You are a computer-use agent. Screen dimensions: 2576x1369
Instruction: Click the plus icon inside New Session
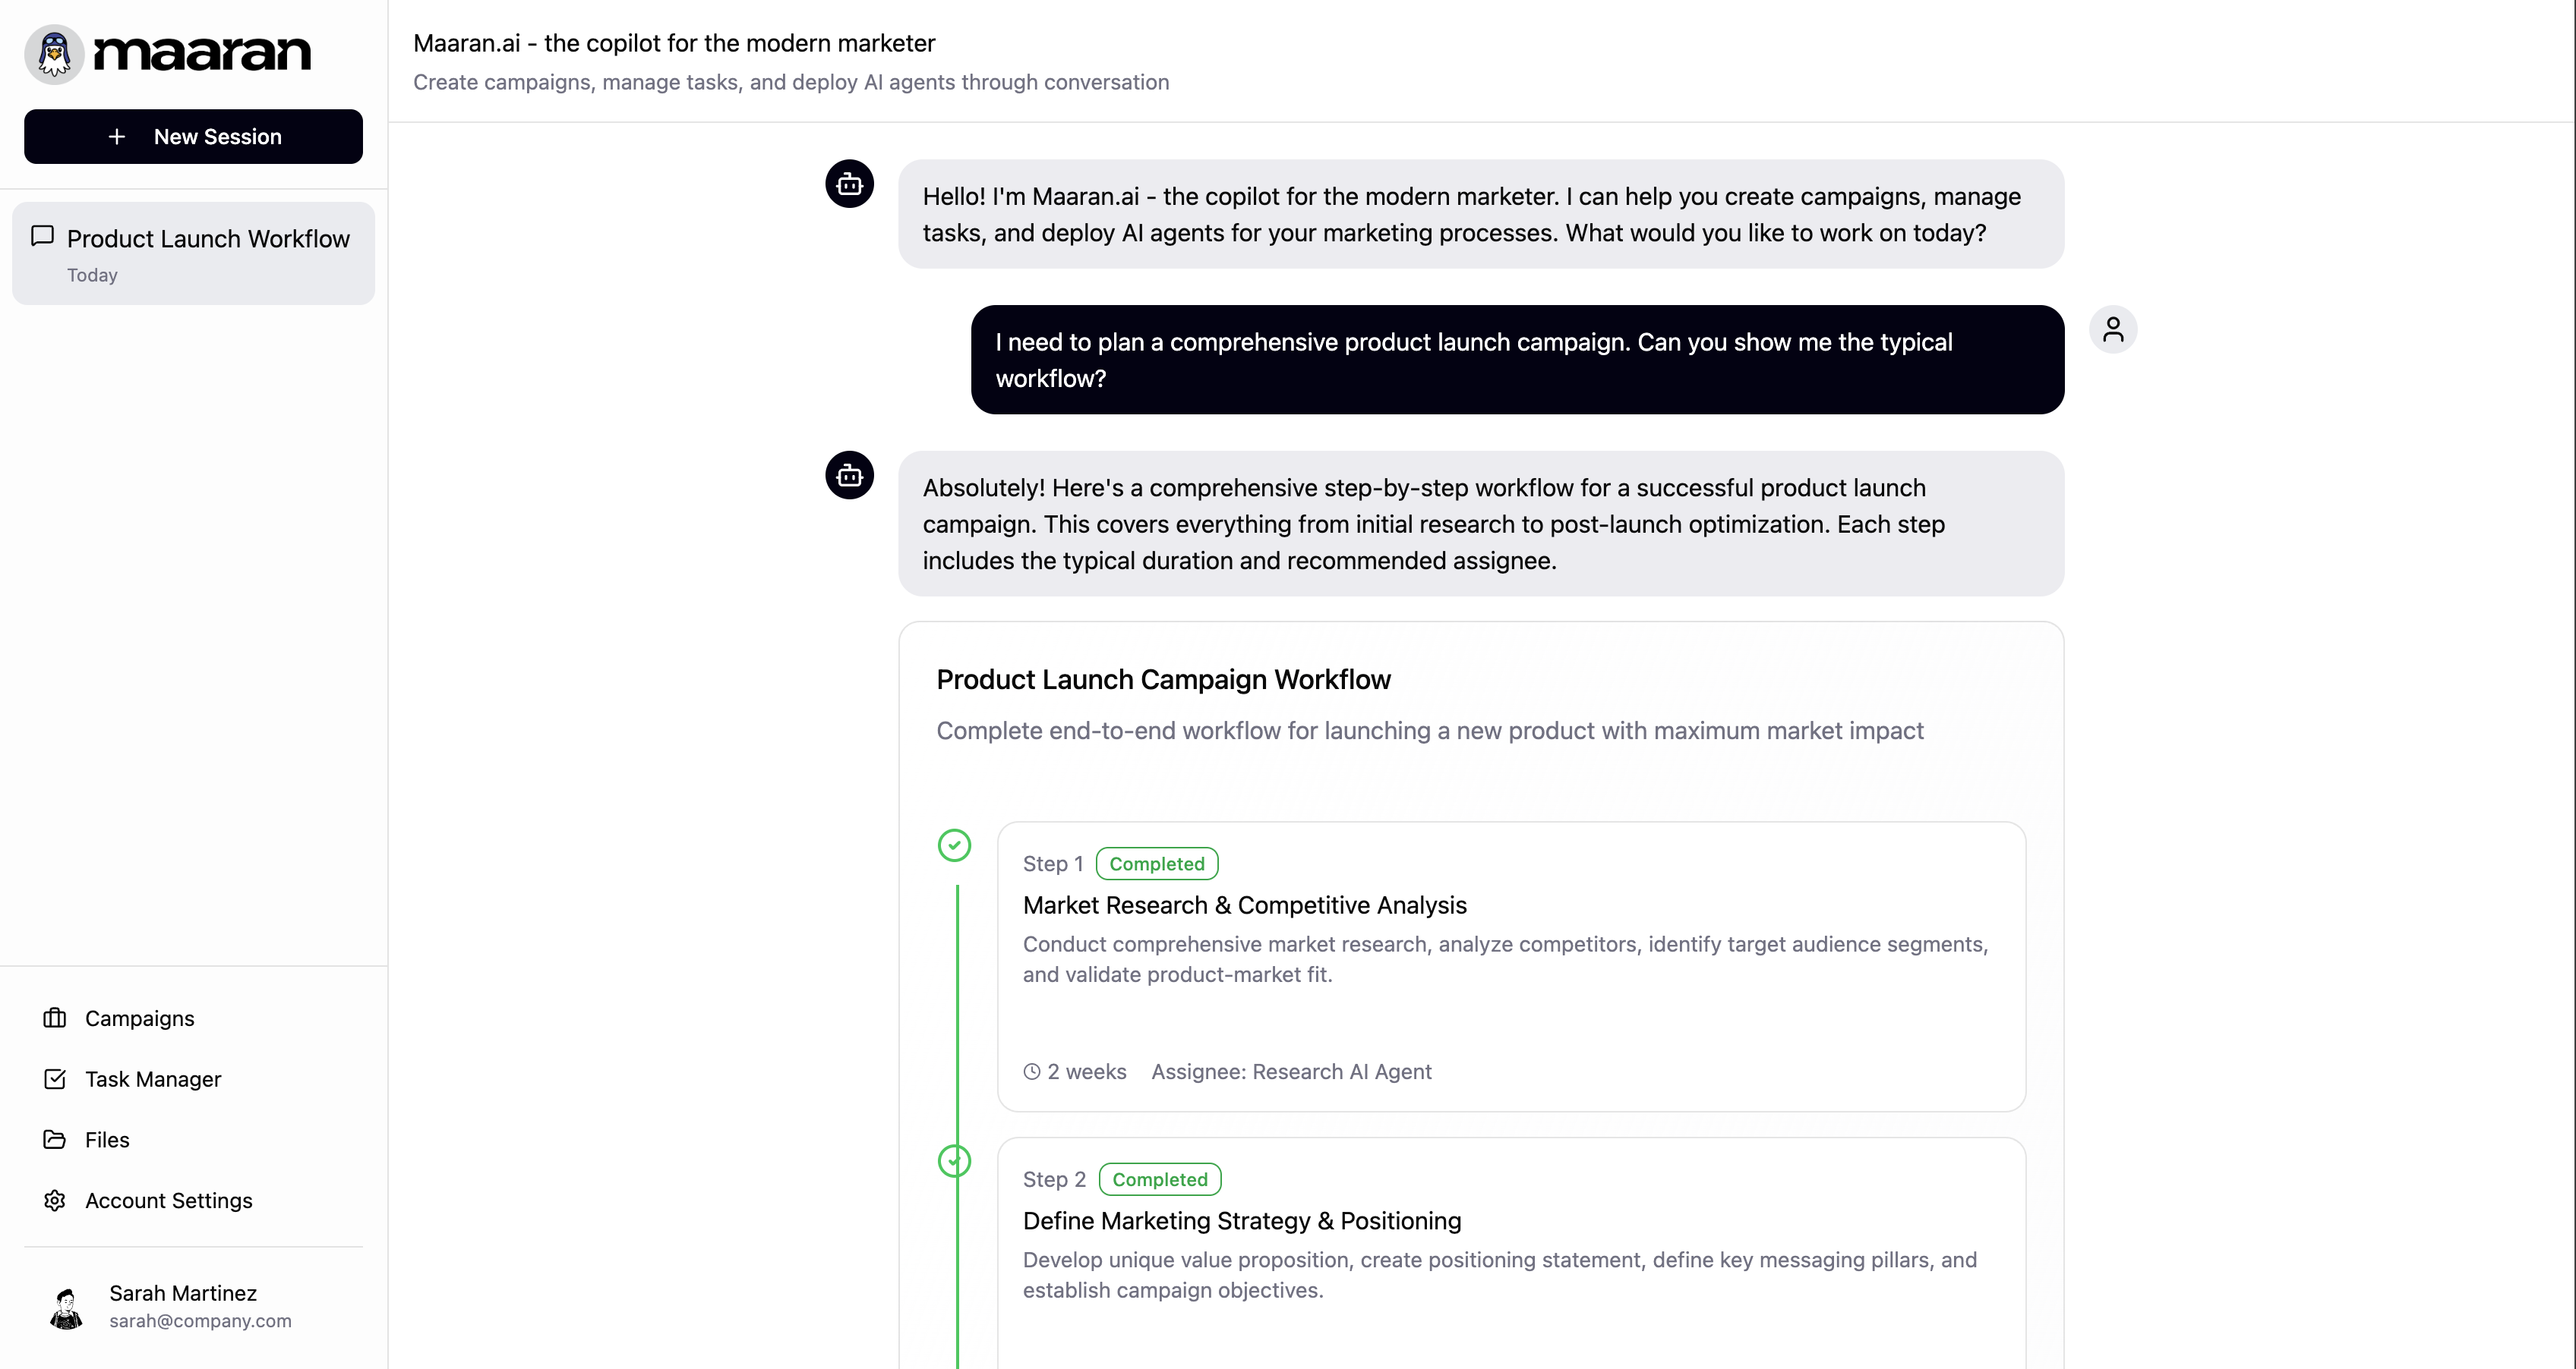coord(117,137)
